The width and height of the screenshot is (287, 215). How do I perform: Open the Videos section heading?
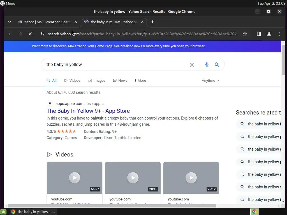click(x=64, y=155)
